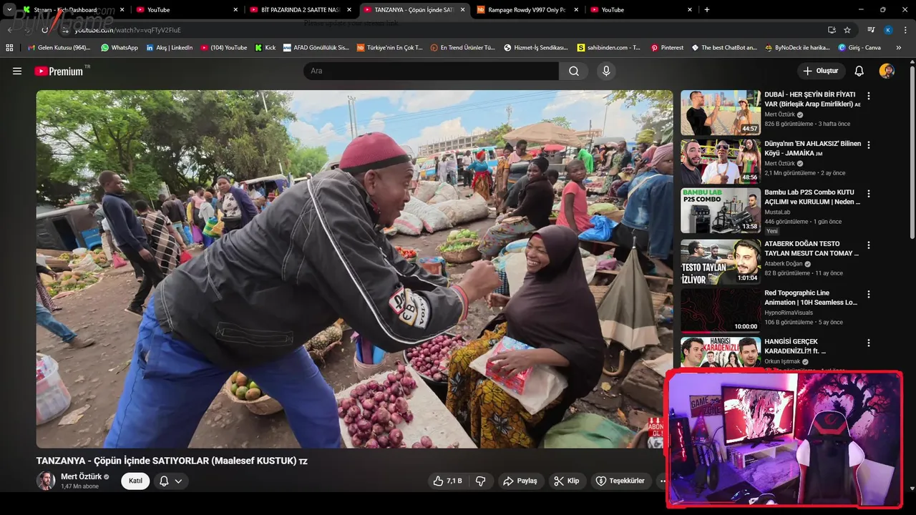Open the Gelen Kutusu Gmail bookmark
Image resolution: width=916 pixels, height=515 pixels.
click(x=59, y=48)
